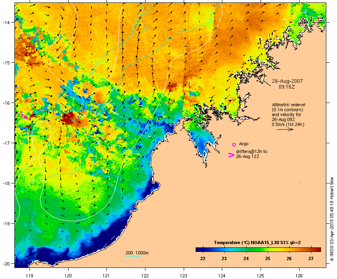Click latitude axis label -16
The width and height of the screenshot is (337, 279).
6,103
